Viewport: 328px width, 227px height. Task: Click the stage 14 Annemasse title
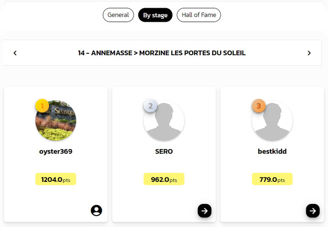tap(162, 53)
